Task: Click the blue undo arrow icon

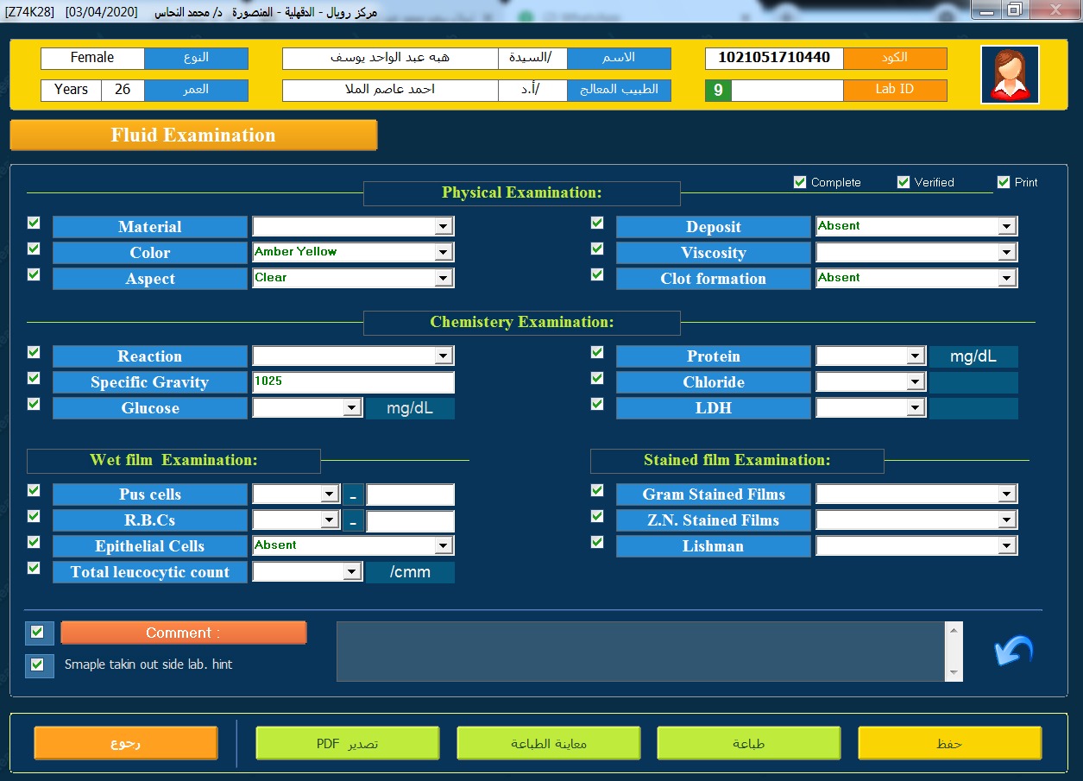Action: (1014, 652)
